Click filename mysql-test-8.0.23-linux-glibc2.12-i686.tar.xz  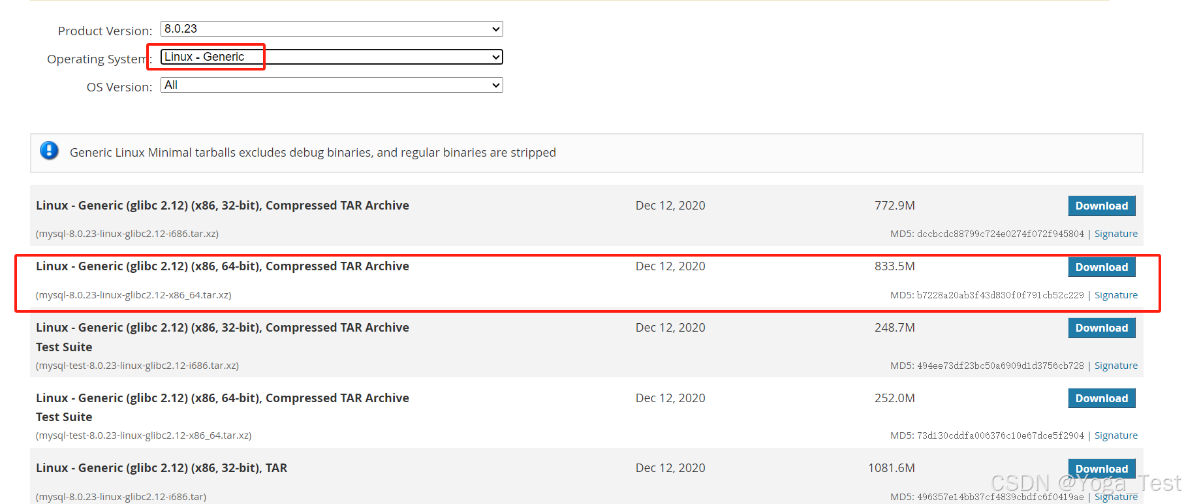tap(137, 366)
